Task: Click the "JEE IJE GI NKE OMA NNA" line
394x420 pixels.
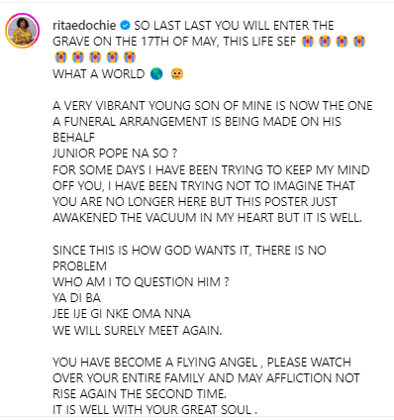Action: (x=122, y=314)
